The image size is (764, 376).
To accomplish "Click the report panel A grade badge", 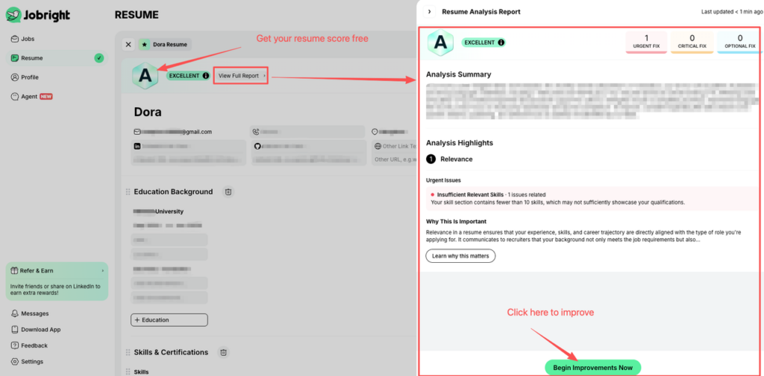I will tap(440, 42).
